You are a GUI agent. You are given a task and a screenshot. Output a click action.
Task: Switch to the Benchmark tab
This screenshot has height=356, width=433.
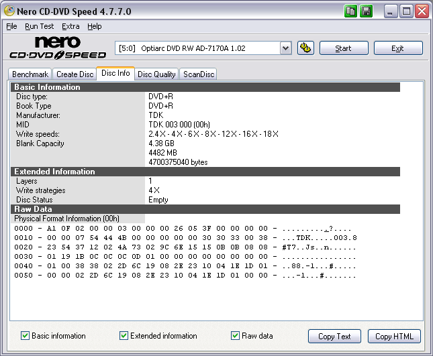pyautogui.click(x=30, y=74)
